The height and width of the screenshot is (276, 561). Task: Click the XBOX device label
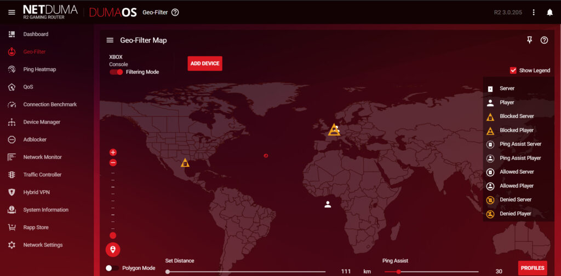pyautogui.click(x=116, y=57)
